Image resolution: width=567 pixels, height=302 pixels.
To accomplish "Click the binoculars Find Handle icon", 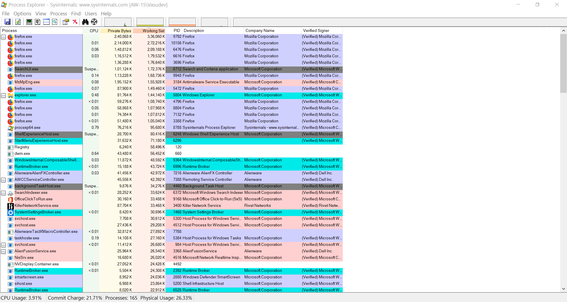I will (x=85, y=22).
